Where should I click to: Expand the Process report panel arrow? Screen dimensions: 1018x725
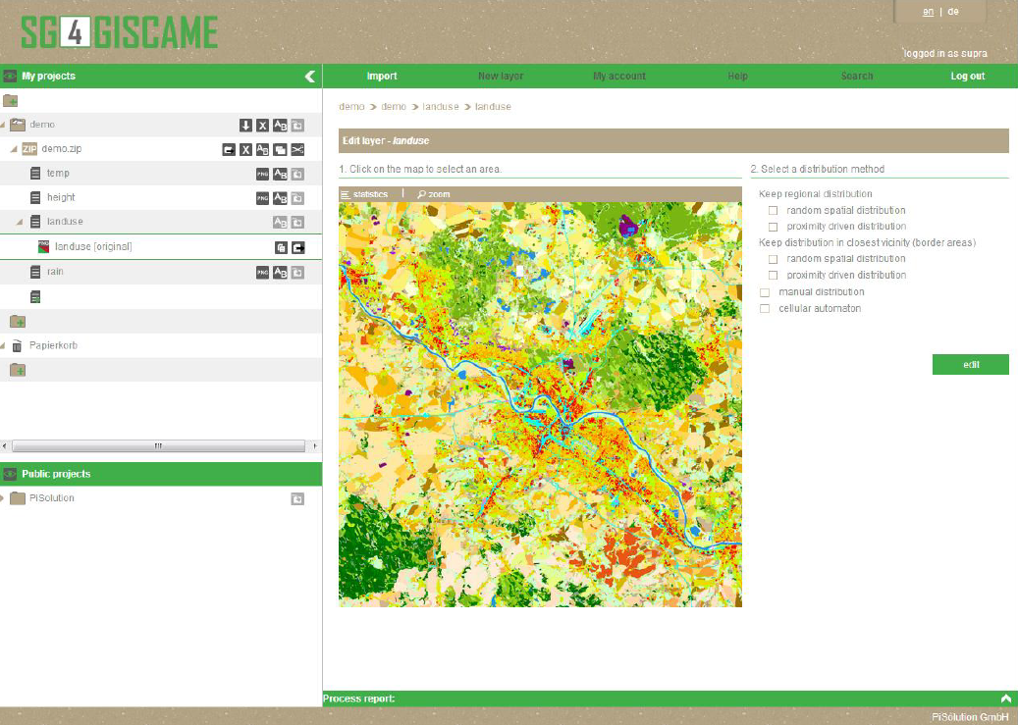click(x=1006, y=699)
